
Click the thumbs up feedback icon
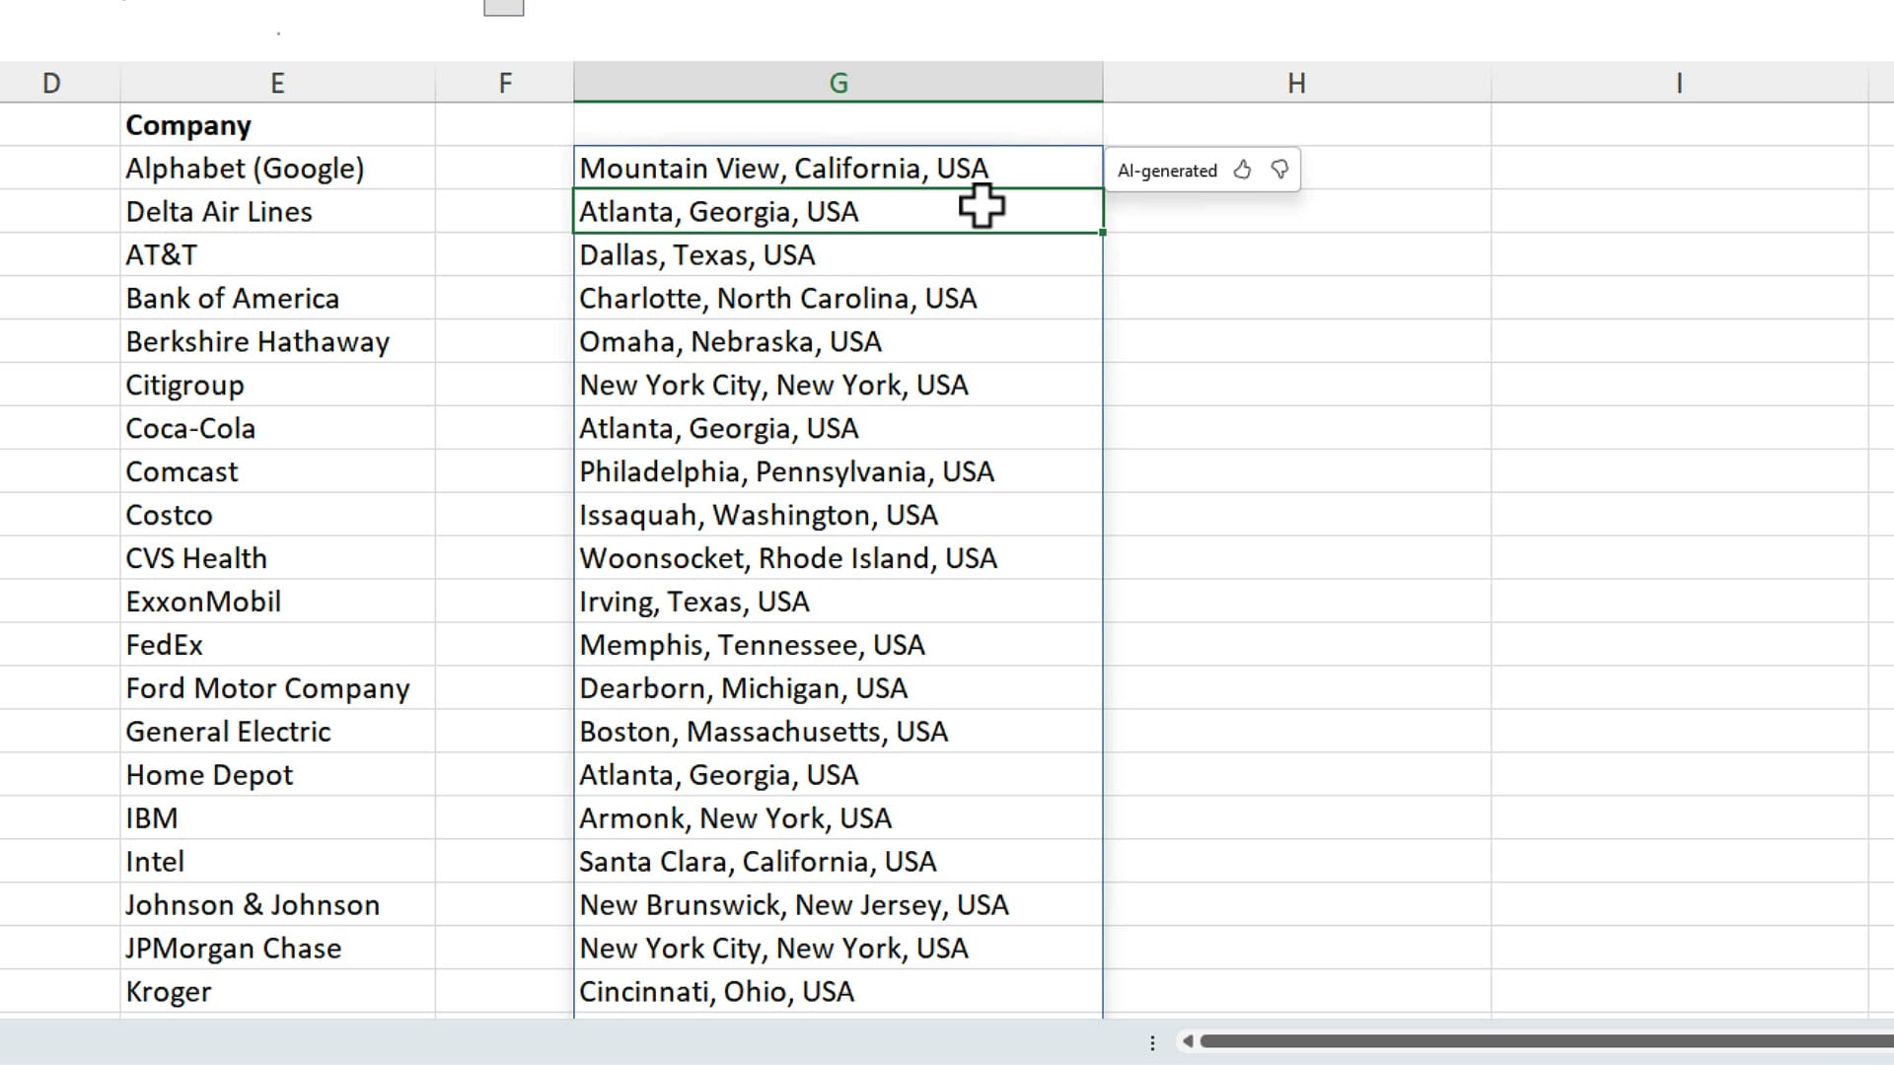pyautogui.click(x=1242, y=170)
